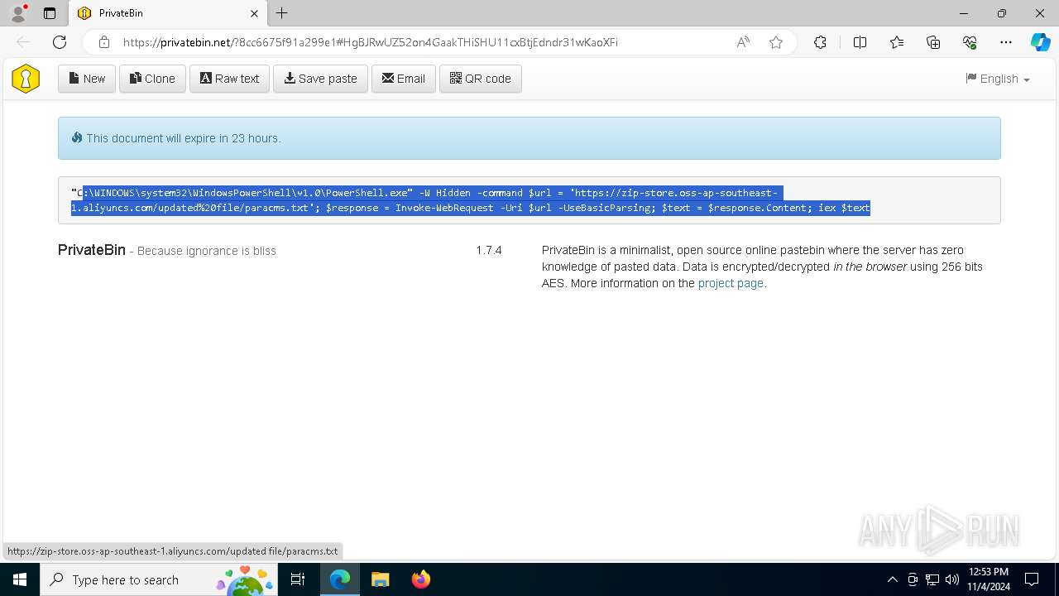Open File Explorer from taskbar
Image resolution: width=1059 pixels, height=596 pixels.
tap(381, 579)
